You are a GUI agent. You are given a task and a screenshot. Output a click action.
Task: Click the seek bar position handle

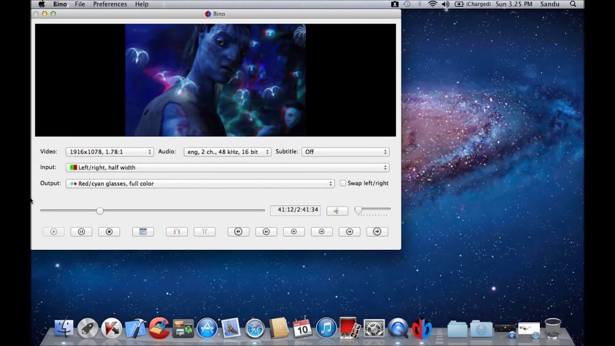(99, 210)
